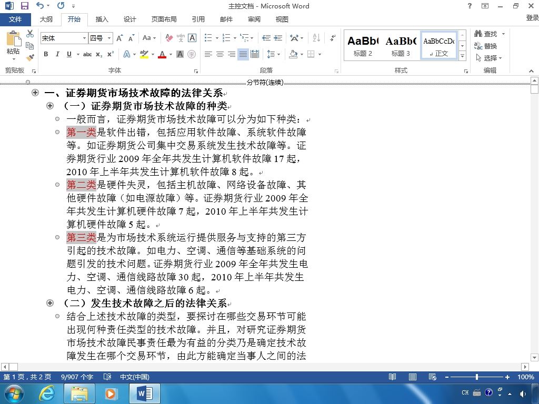The height and width of the screenshot is (404, 539).
Task: Switch to web layout view icon
Action: (433, 377)
